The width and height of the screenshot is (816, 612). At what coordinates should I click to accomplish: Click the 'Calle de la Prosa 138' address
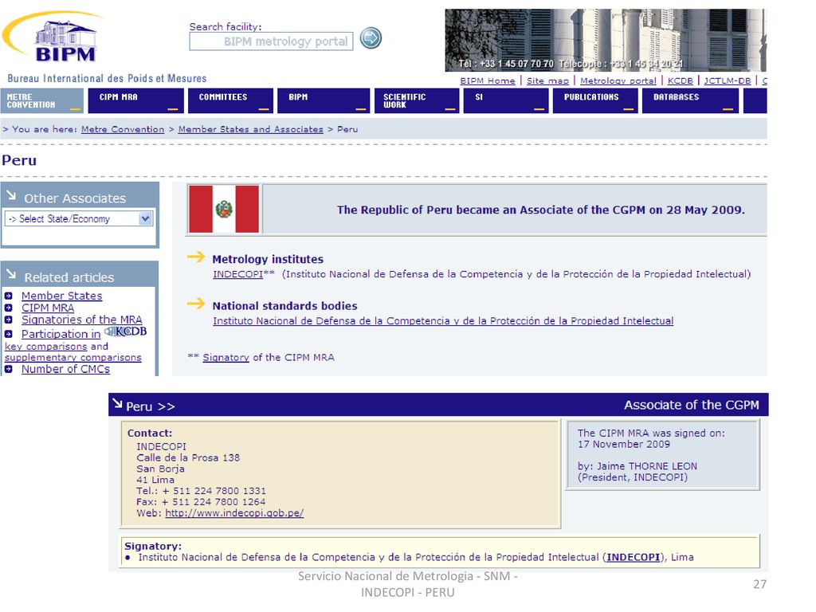tap(188, 458)
